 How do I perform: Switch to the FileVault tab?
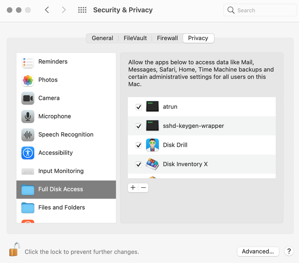click(135, 38)
